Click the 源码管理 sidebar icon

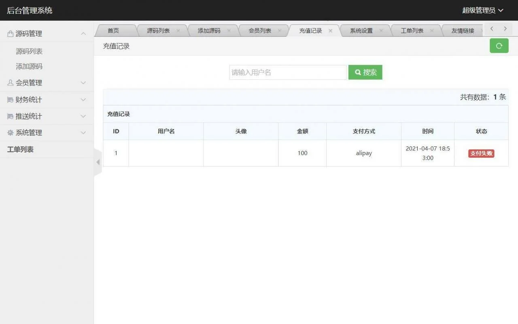(11, 34)
